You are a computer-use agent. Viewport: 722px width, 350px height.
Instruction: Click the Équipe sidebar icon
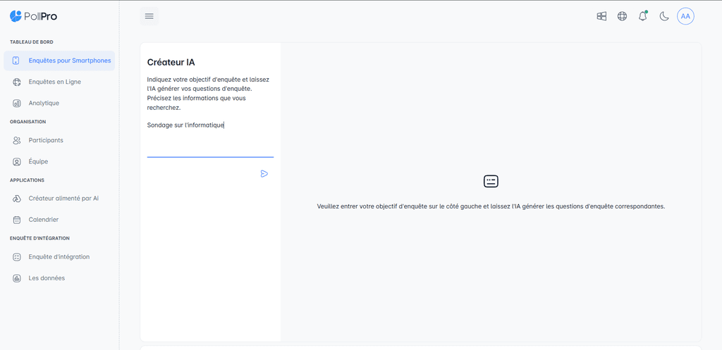(x=17, y=161)
